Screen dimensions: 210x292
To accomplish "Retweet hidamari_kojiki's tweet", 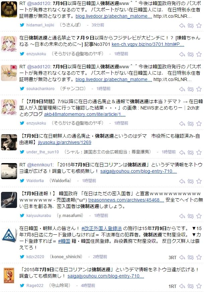I will tap(190, 25).
